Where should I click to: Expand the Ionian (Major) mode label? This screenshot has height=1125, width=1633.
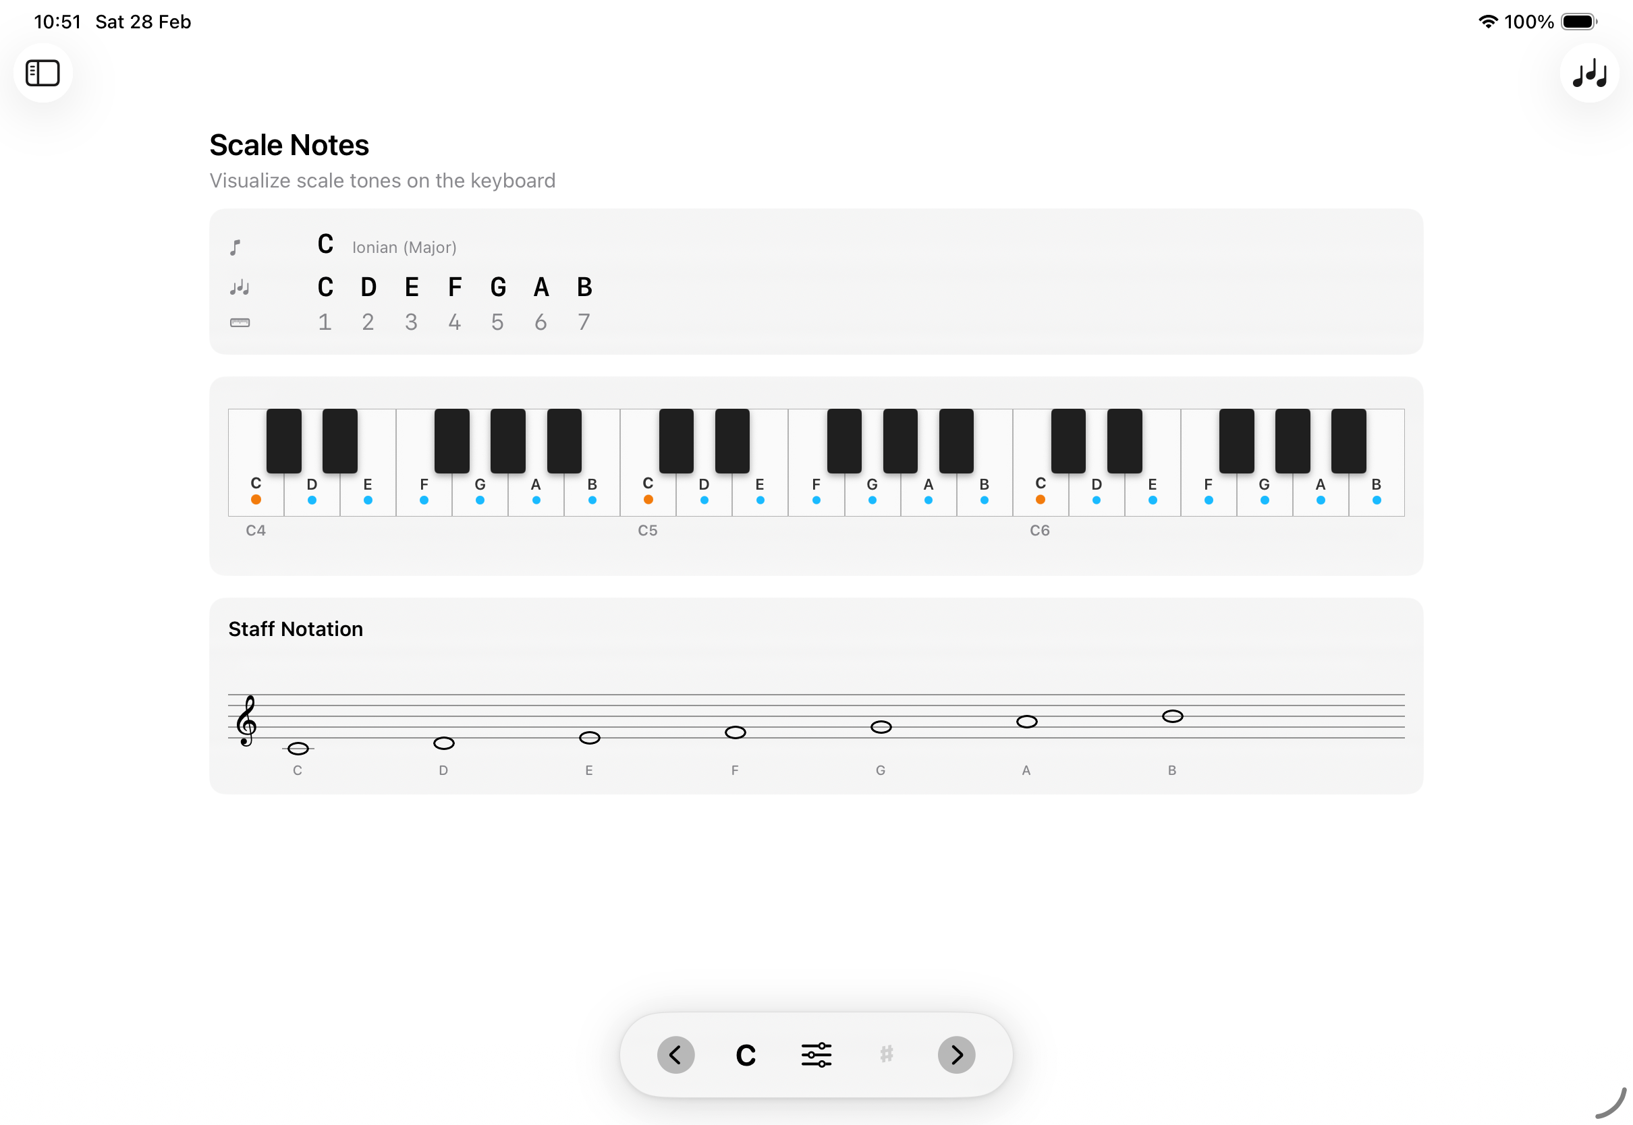404,247
